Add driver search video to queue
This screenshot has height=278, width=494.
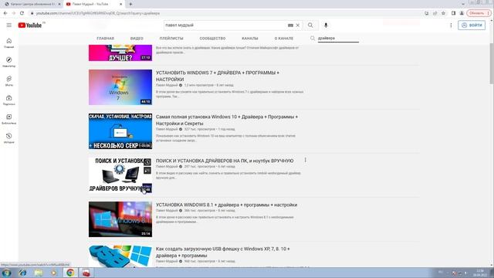point(147,171)
